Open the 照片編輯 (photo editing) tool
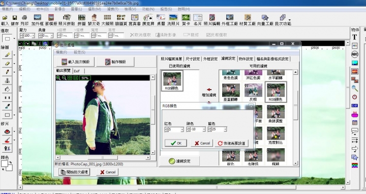Viewport: 366px width, 194px height. click(211, 17)
